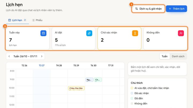
Task: Open the Dịch vụ & giờ nhận settings
Action: click(x=148, y=9)
